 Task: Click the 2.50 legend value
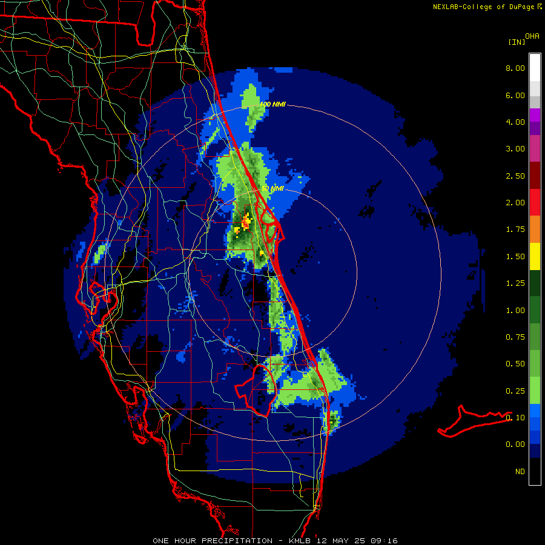pyautogui.click(x=515, y=176)
